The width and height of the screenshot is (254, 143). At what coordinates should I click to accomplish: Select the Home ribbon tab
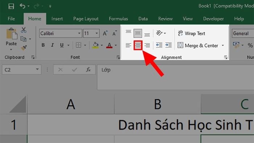[x=35, y=19]
